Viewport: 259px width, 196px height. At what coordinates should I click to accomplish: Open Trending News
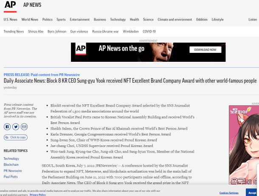[14, 32]
